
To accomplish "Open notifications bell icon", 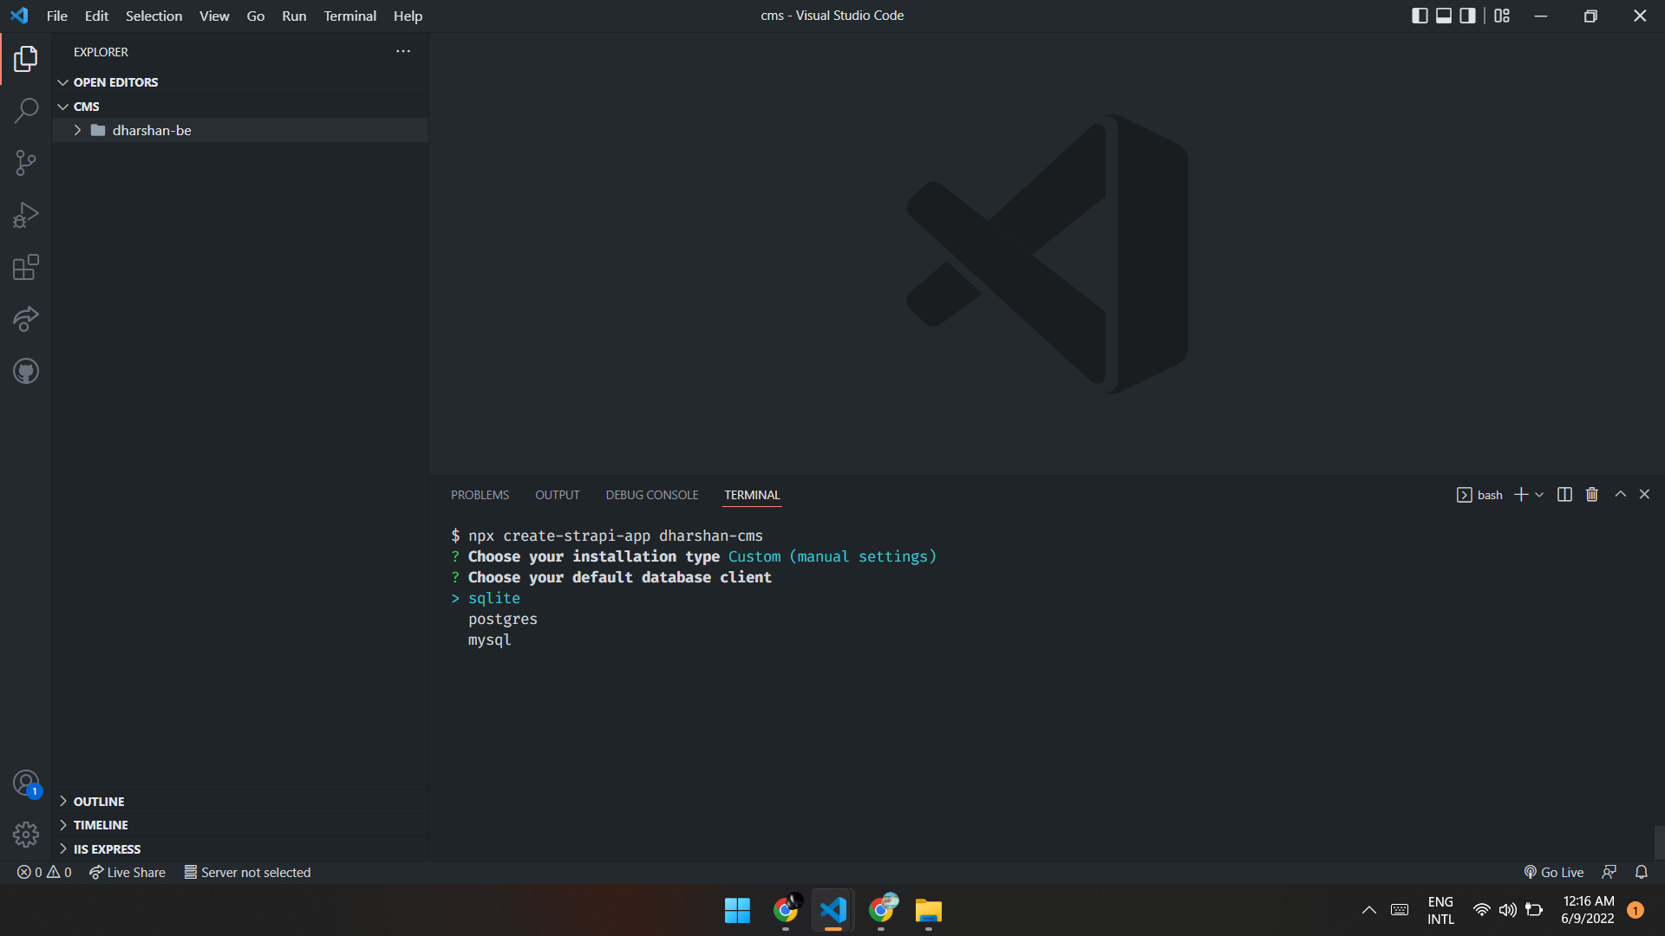I will [1642, 873].
